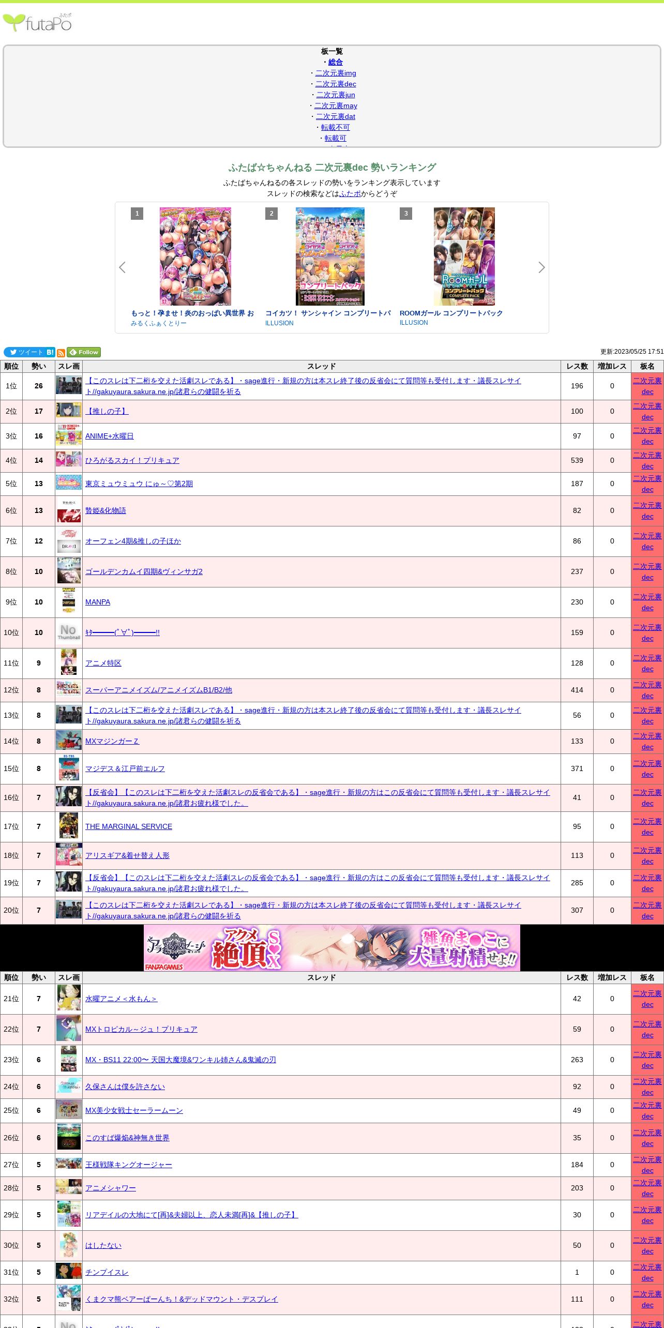This screenshot has width=664, height=1328.
Task: Click the green Follow button
Action: (x=84, y=352)
